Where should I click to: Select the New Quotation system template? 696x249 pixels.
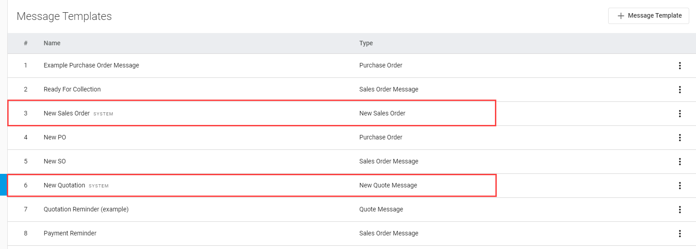[64, 185]
